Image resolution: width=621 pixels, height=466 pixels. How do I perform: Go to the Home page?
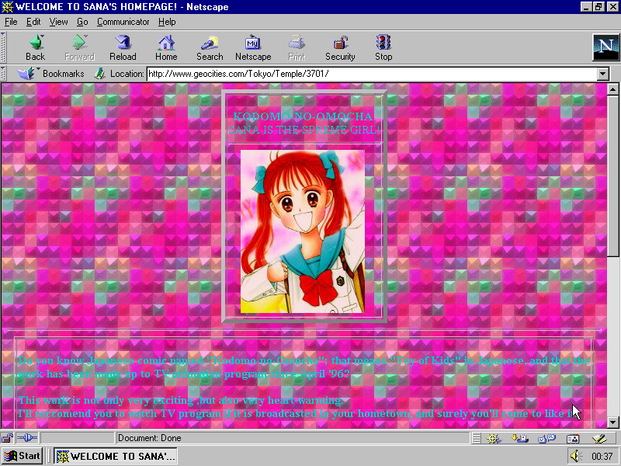click(x=166, y=47)
